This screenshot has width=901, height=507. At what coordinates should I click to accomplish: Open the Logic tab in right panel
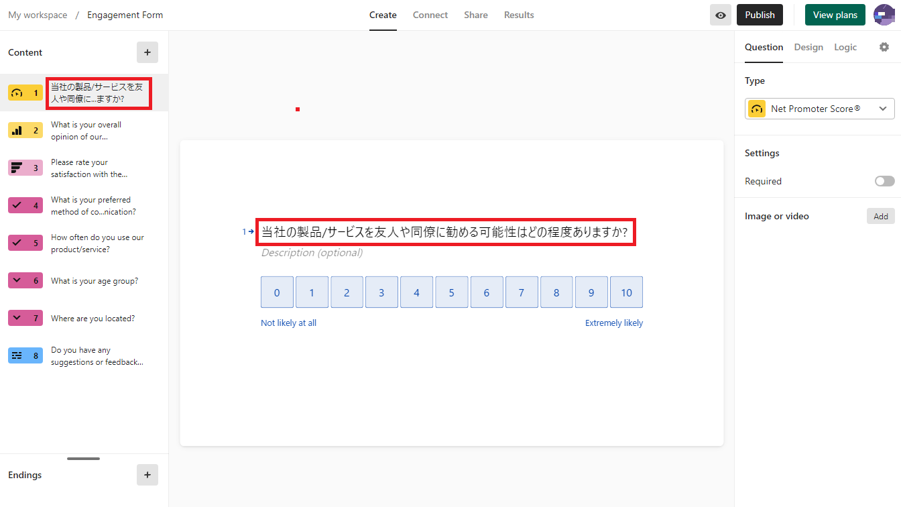845,47
